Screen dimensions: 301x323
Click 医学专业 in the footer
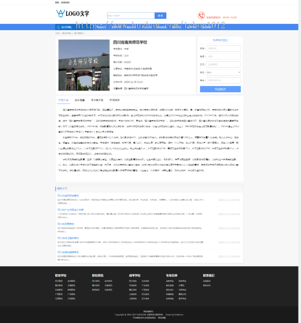coord(182,299)
